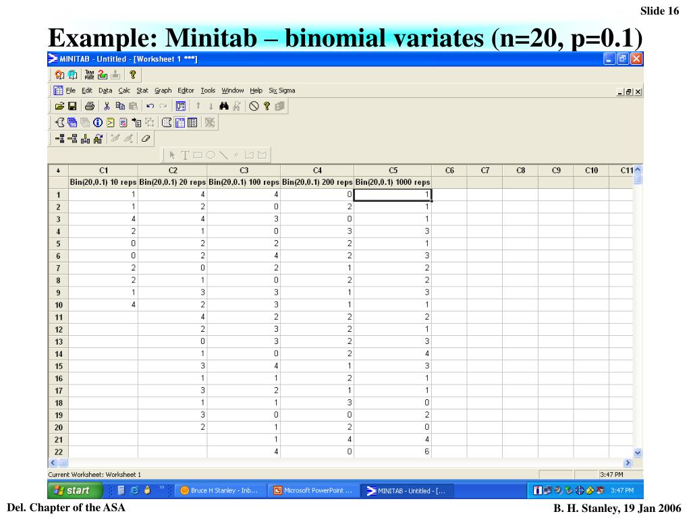Select row header 22

tap(58, 452)
